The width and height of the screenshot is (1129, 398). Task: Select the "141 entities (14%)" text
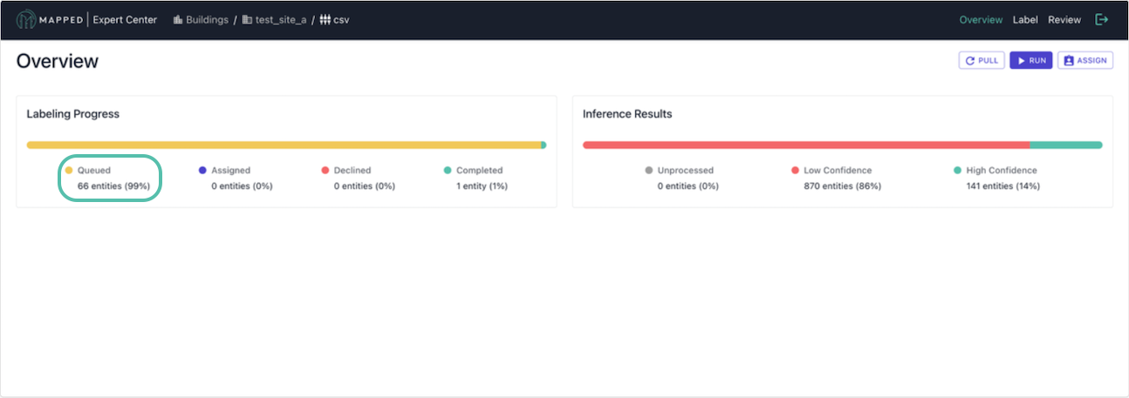(1002, 186)
